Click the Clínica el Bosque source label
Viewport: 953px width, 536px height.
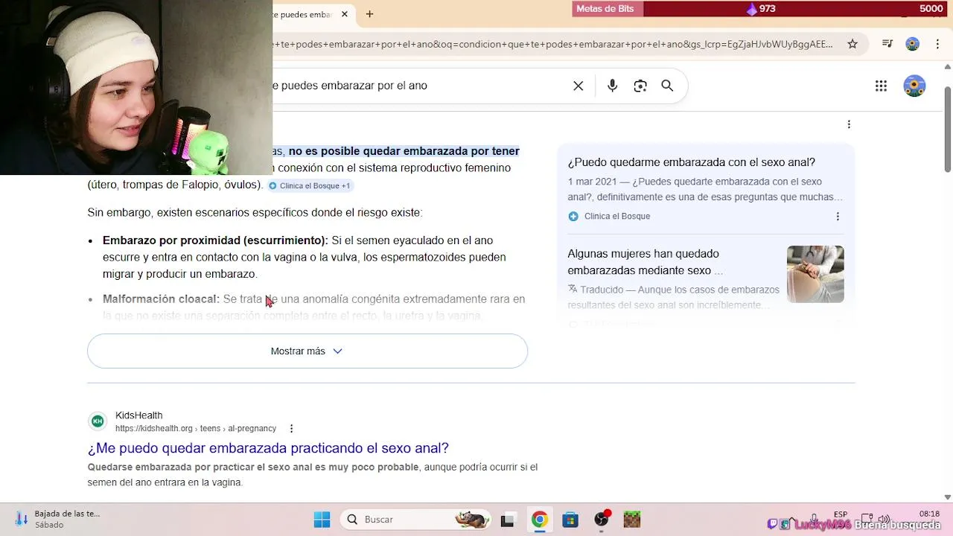617,217
